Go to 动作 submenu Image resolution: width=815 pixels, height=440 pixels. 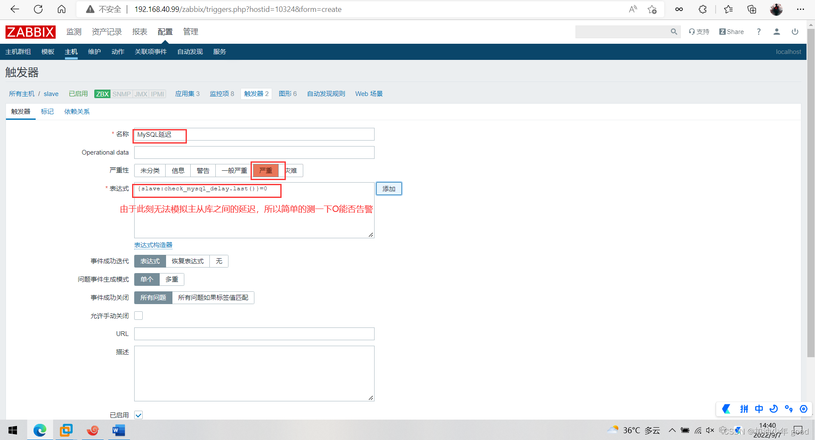tap(118, 52)
